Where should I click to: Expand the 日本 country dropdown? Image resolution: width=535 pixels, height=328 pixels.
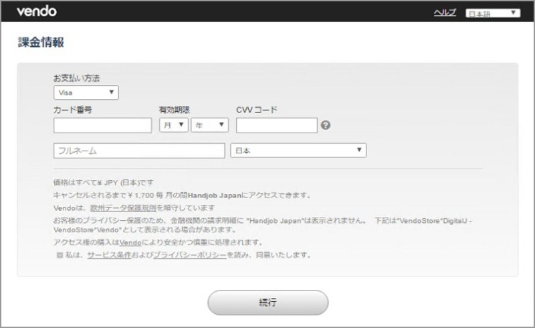point(298,151)
